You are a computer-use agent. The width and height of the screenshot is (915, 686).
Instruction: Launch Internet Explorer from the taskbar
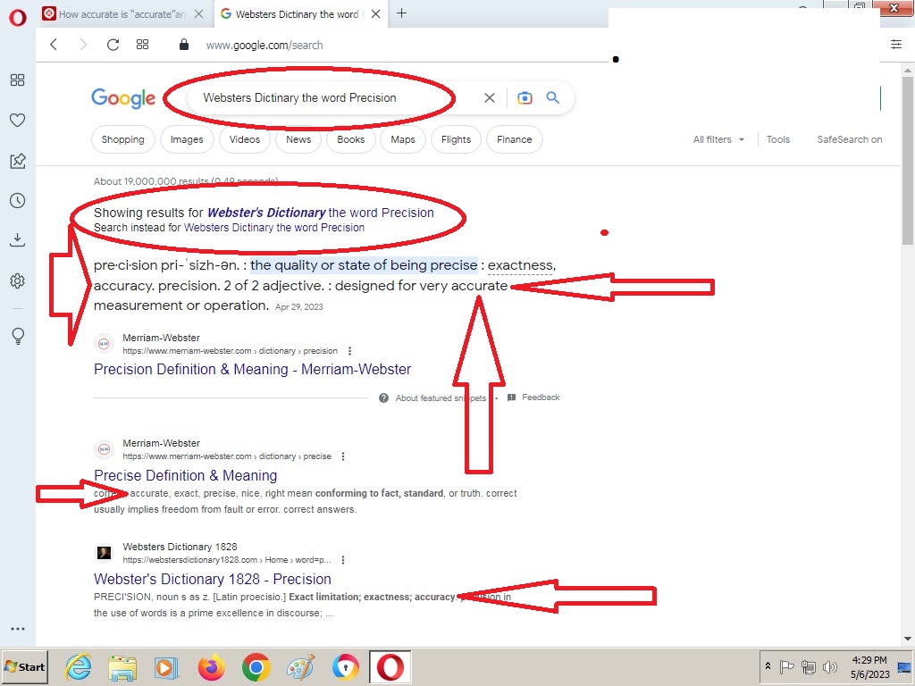79,667
